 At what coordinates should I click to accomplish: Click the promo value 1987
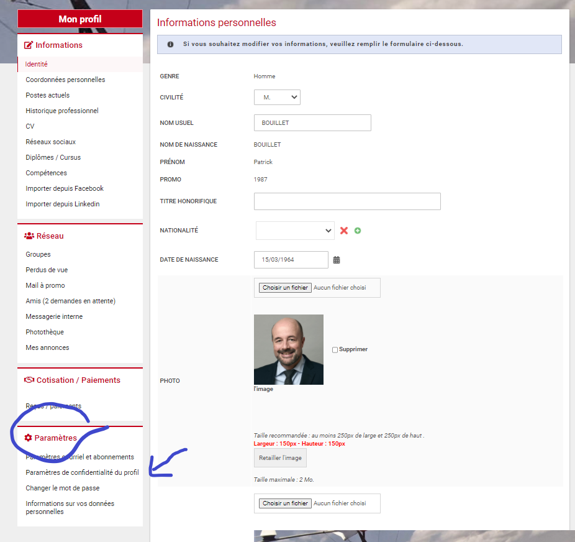(x=260, y=180)
